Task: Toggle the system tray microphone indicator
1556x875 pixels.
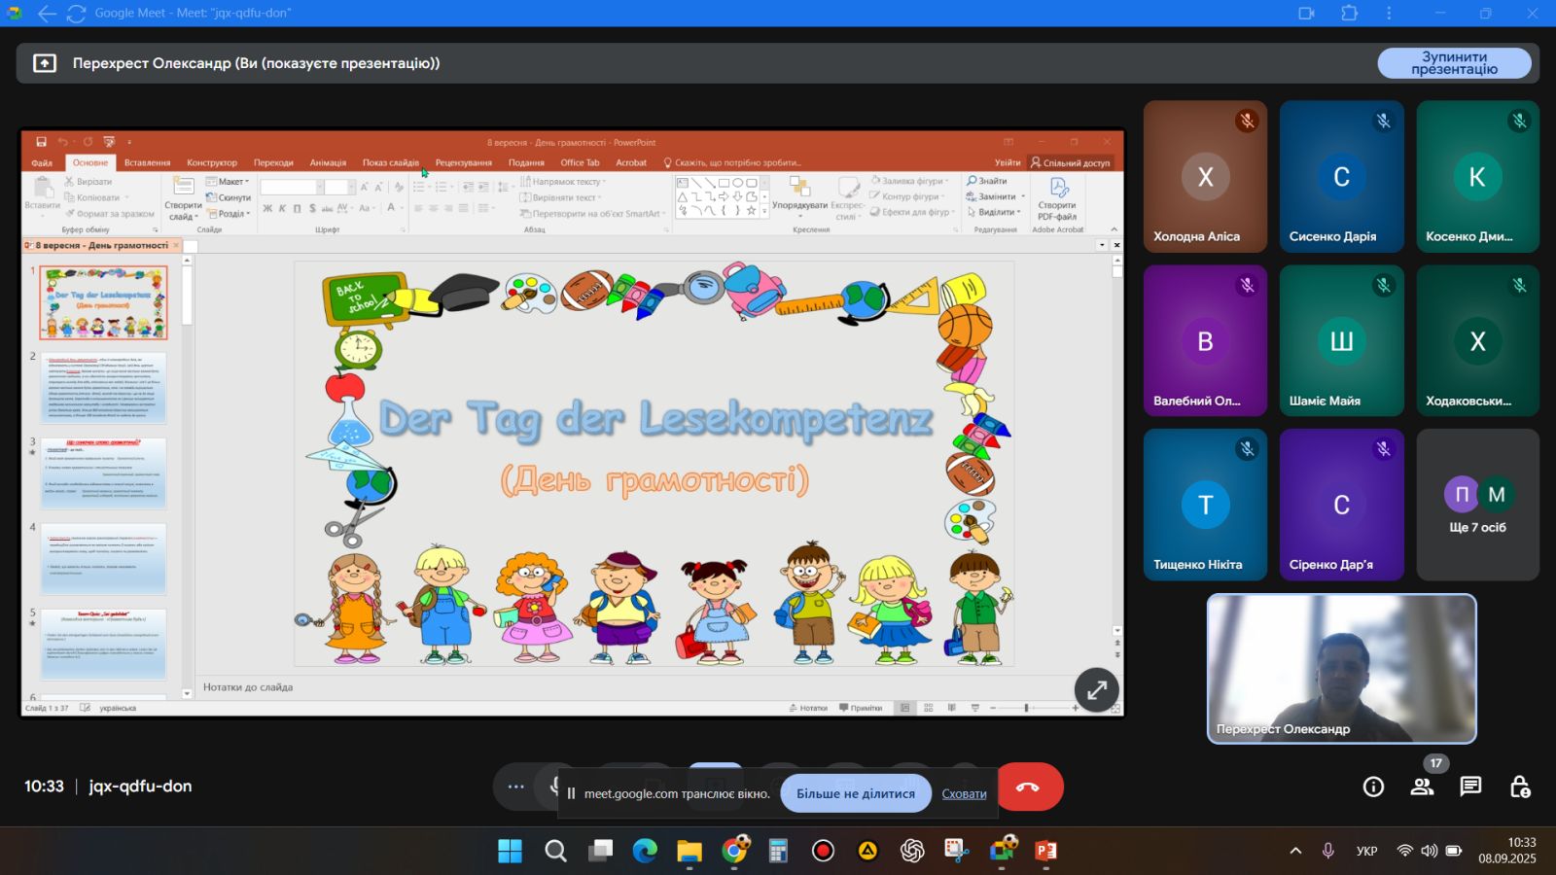Action: (1327, 851)
